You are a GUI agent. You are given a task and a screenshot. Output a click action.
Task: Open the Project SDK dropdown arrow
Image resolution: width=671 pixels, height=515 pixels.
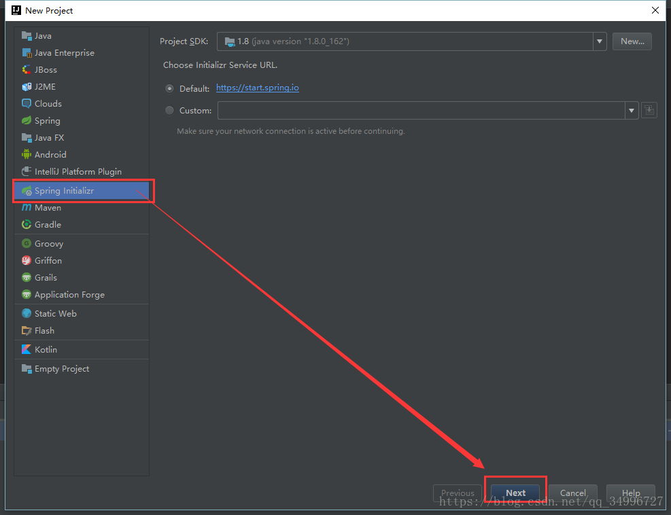coord(600,41)
